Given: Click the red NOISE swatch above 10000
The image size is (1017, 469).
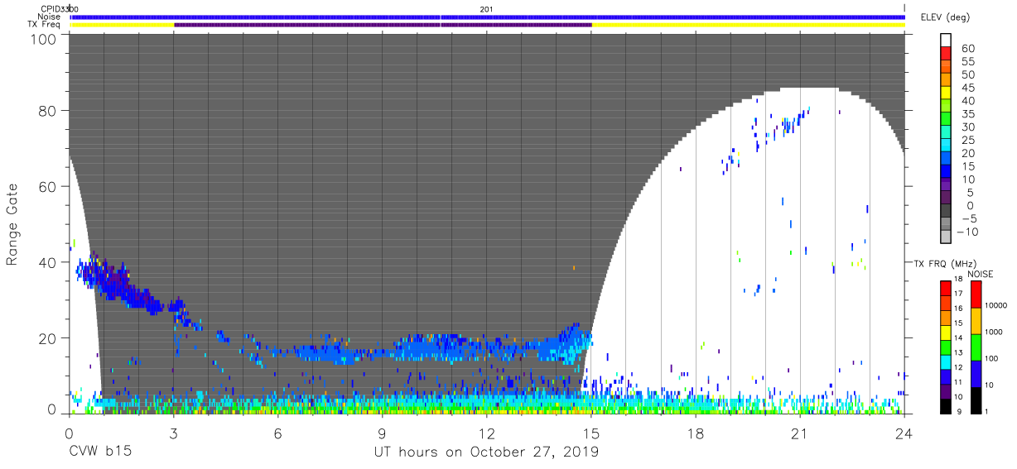Looking at the screenshot, I should pos(975,294).
